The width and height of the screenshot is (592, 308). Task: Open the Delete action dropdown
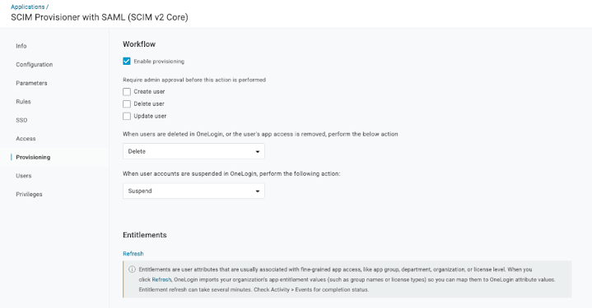click(193, 151)
